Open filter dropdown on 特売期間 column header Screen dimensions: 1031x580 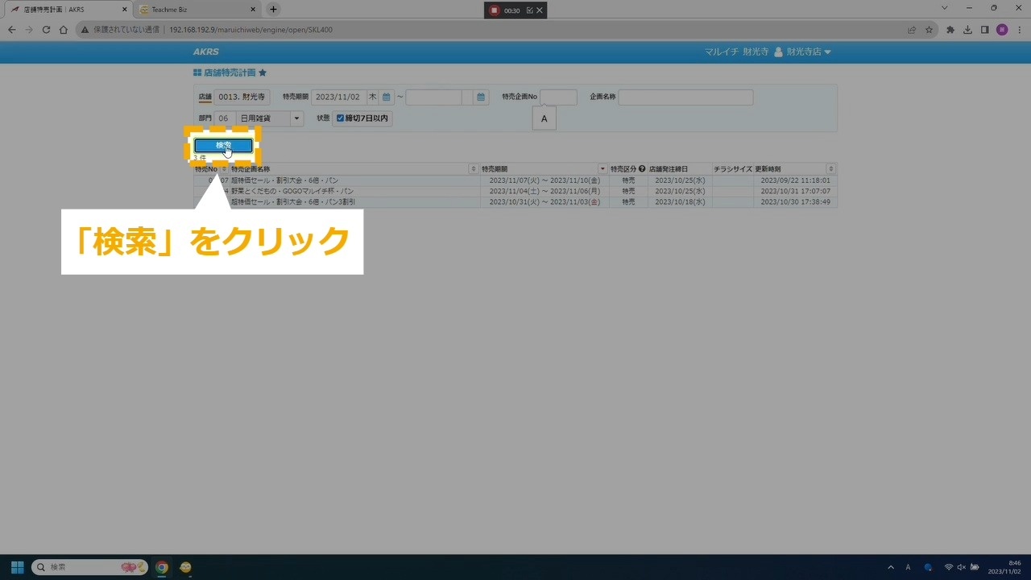602,169
